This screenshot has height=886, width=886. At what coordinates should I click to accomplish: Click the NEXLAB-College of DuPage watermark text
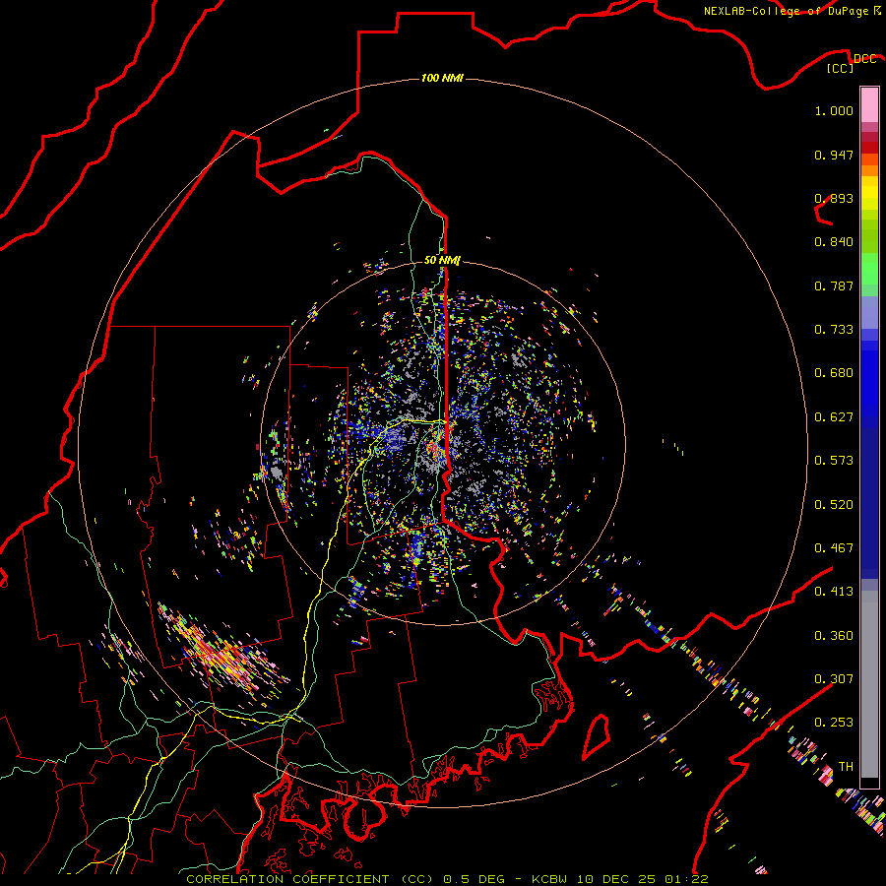point(791,11)
